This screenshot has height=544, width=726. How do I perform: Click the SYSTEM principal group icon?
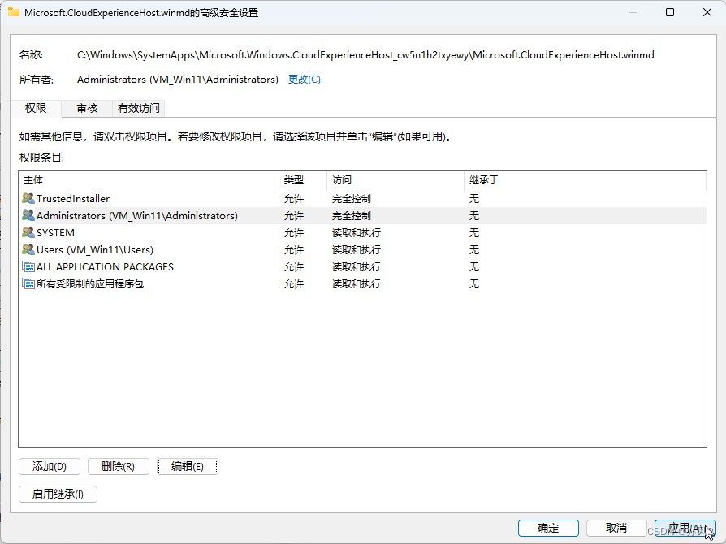click(x=28, y=232)
